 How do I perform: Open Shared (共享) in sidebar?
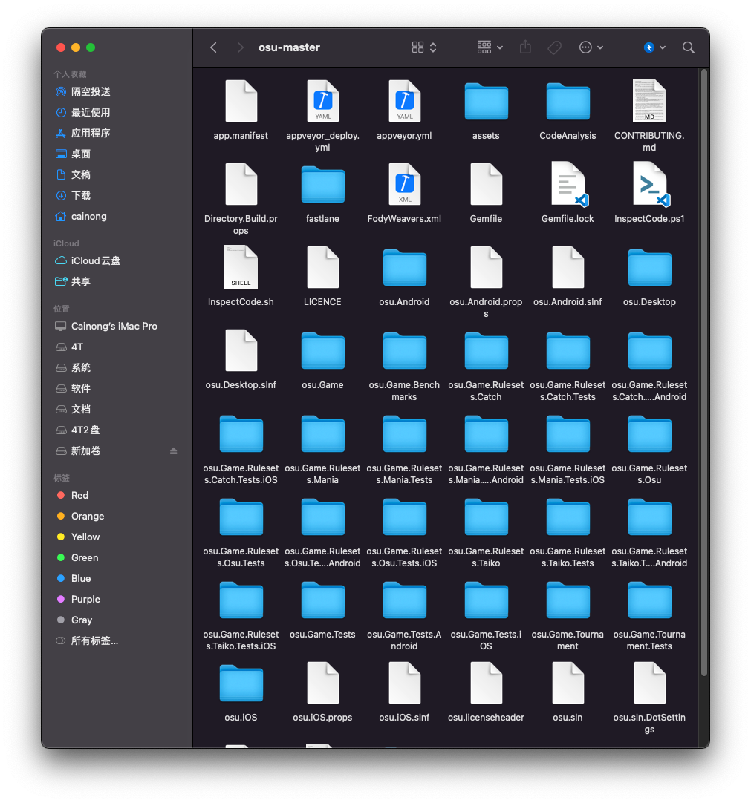tap(117, 281)
